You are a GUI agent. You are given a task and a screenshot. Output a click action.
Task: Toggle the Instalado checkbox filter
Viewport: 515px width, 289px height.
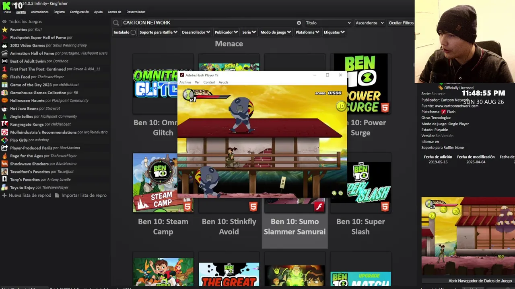coord(133,32)
